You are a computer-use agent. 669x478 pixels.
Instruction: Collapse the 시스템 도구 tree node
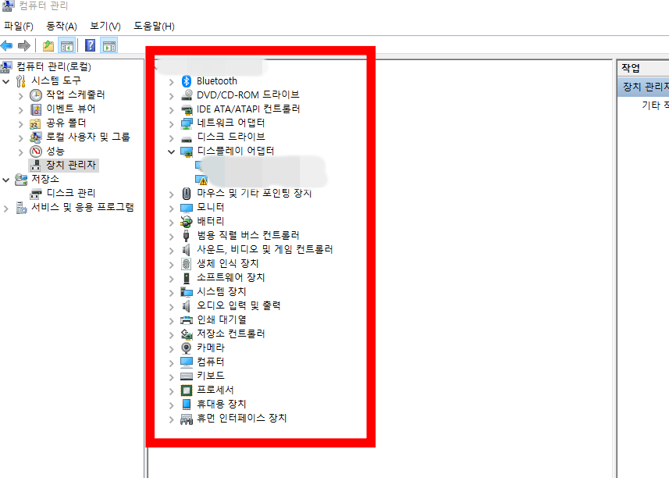click(x=6, y=81)
